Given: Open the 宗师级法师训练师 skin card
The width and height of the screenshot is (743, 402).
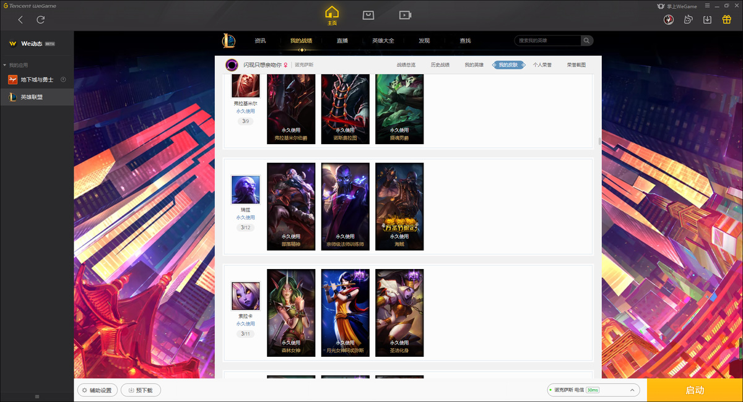Looking at the screenshot, I should coord(345,207).
